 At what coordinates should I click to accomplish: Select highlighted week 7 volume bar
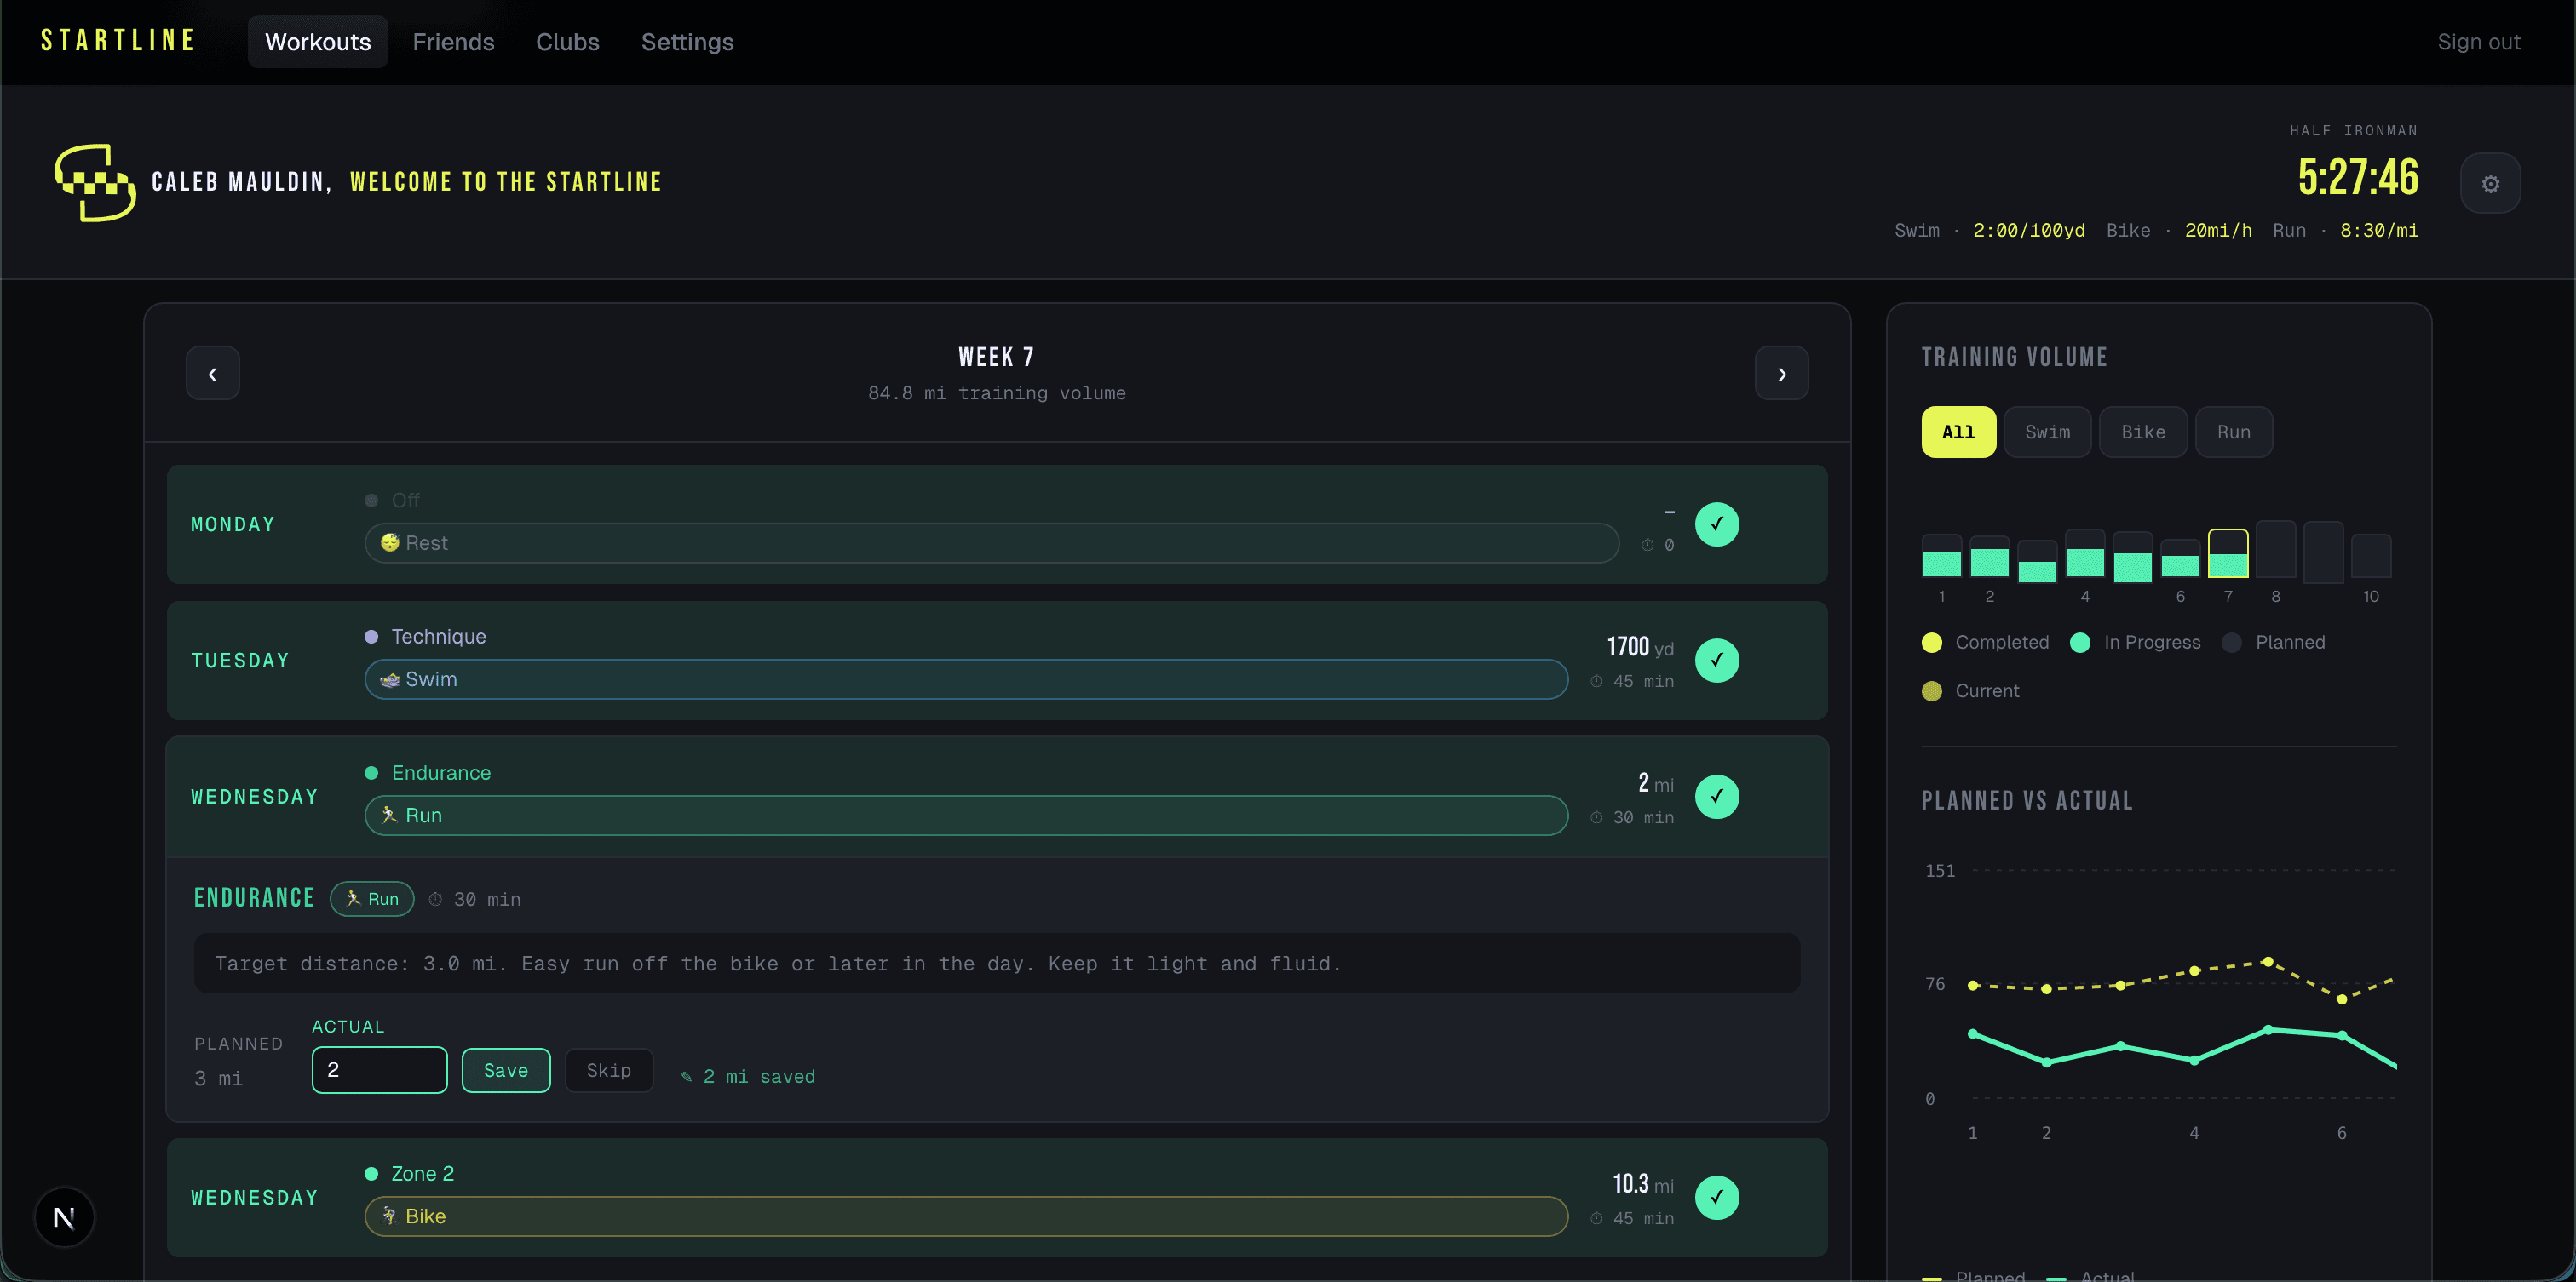(2228, 553)
